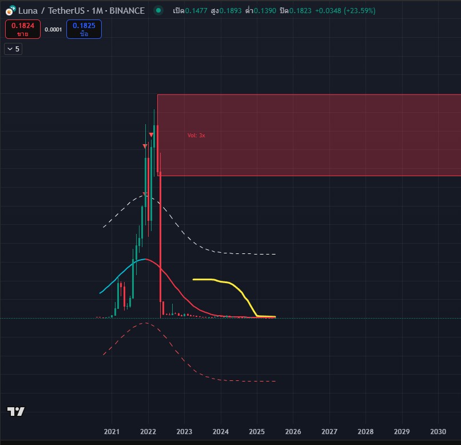Click the 2021 label on time axis
The height and width of the screenshot is (445, 461).
tap(112, 431)
